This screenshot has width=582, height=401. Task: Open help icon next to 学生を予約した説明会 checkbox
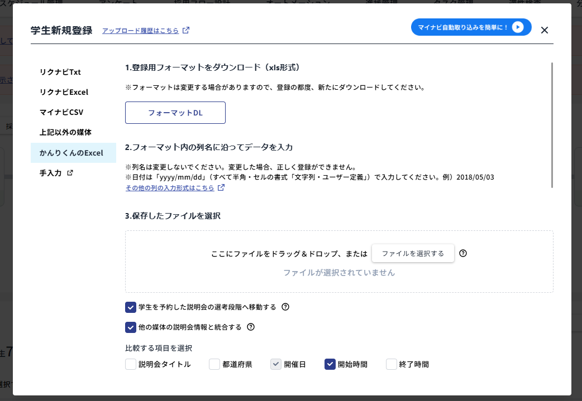coord(285,307)
